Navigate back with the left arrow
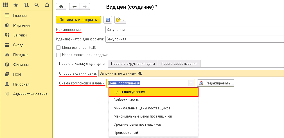 (74, 6)
